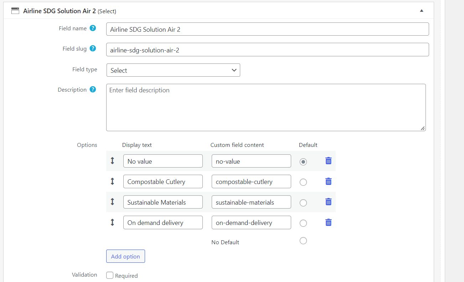Click the help icon beside Description
This screenshot has width=464, height=282.
(x=93, y=89)
